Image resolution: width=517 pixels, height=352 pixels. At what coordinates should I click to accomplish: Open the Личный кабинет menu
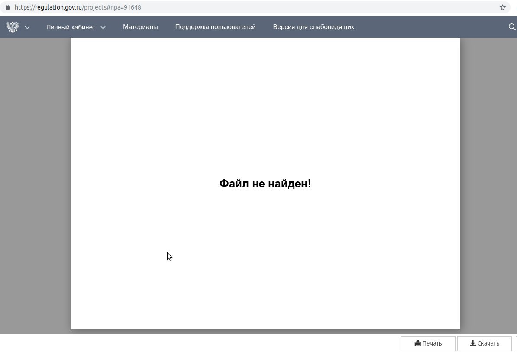71,27
